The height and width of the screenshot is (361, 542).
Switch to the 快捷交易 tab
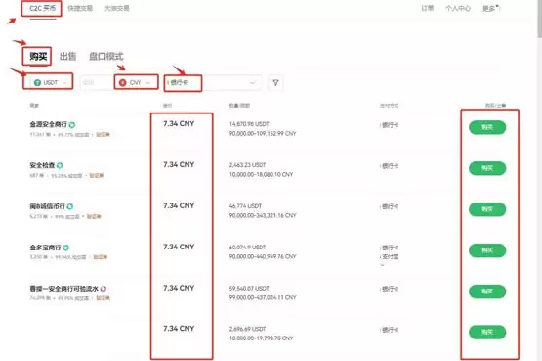(x=80, y=8)
